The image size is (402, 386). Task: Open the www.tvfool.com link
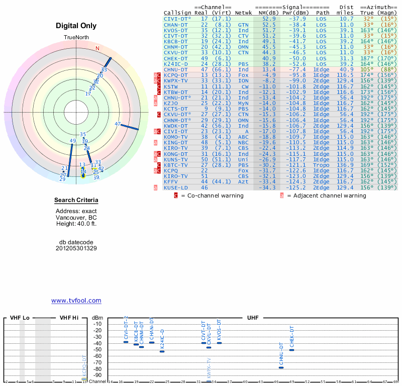[76, 301]
